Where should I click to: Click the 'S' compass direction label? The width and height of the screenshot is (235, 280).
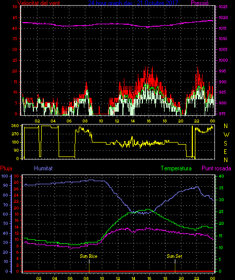pos(226,143)
